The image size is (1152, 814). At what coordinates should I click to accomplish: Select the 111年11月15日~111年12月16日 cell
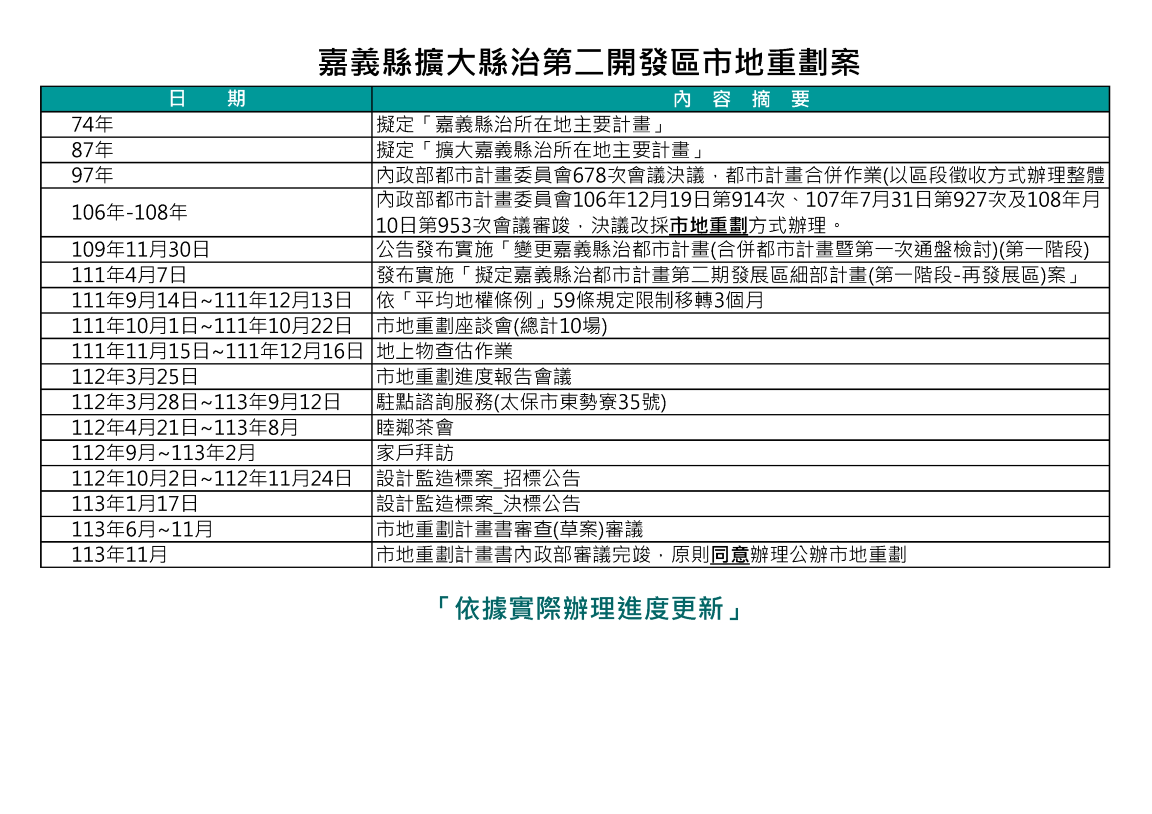206,351
